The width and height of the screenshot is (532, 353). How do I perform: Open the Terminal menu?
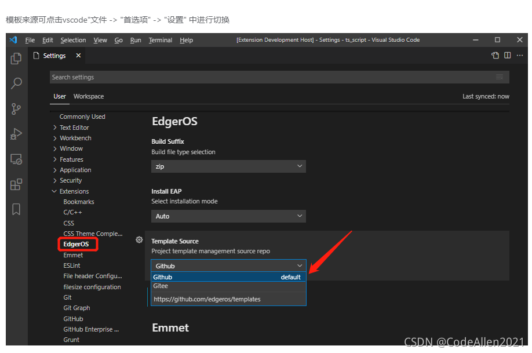[161, 40]
